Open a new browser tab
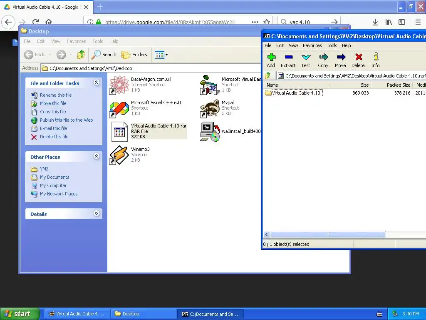The image size is (426, 320). [x=100, y=7]
